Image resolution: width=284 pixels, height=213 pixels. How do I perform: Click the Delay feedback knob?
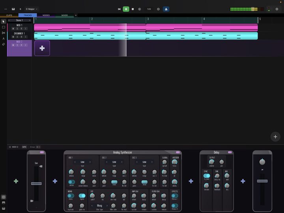pyautogui.click(x=217, y=186)
